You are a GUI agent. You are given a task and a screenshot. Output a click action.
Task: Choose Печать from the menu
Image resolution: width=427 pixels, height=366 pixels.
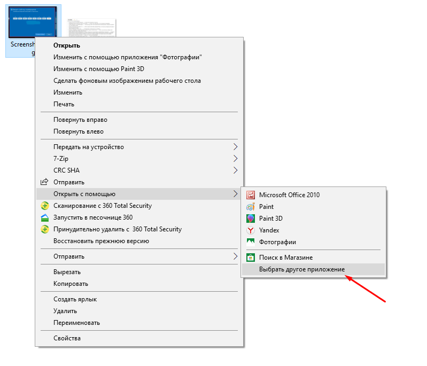click(139, 104)
